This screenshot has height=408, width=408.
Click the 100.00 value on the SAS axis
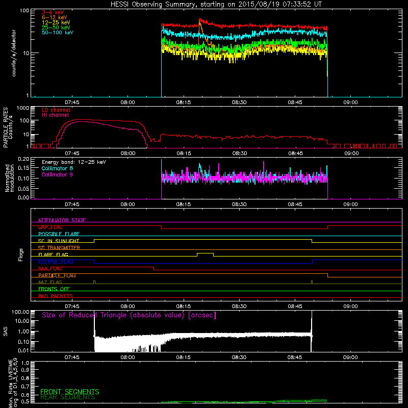point(20,312)
